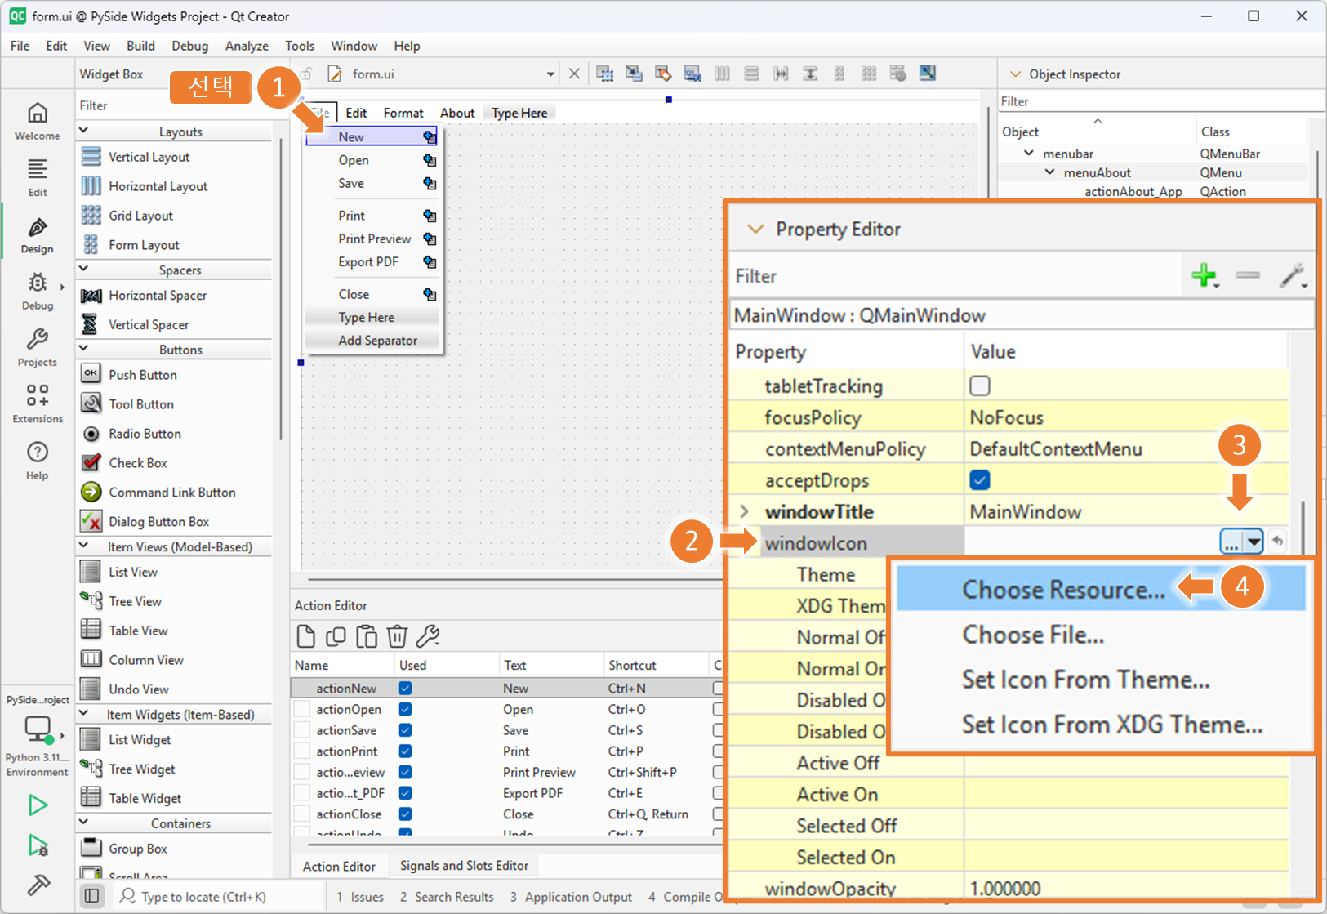Collapse the Containers group
Viewport: 1327px width, 914px height.
(x=83, y=823)
